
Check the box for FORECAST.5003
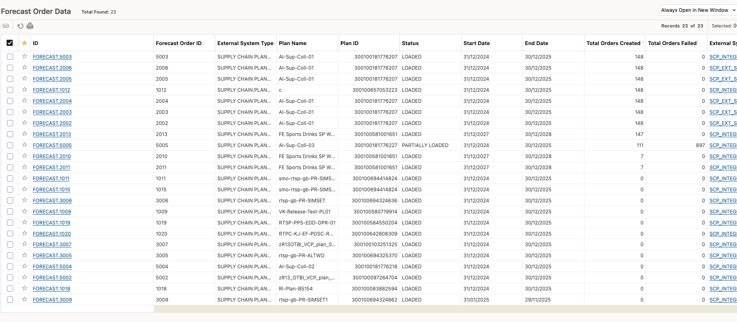click(10, 57)
